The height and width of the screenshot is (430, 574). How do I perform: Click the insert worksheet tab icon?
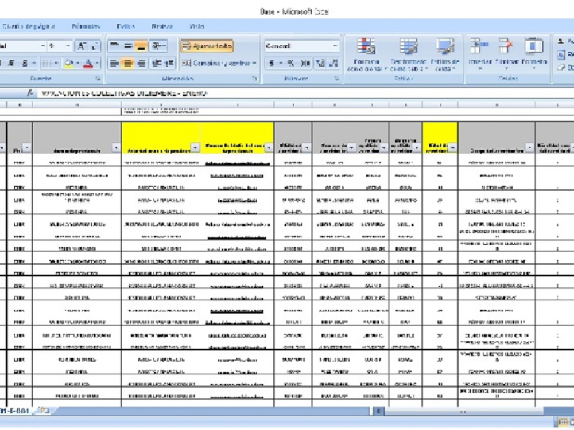coord(44,411)
